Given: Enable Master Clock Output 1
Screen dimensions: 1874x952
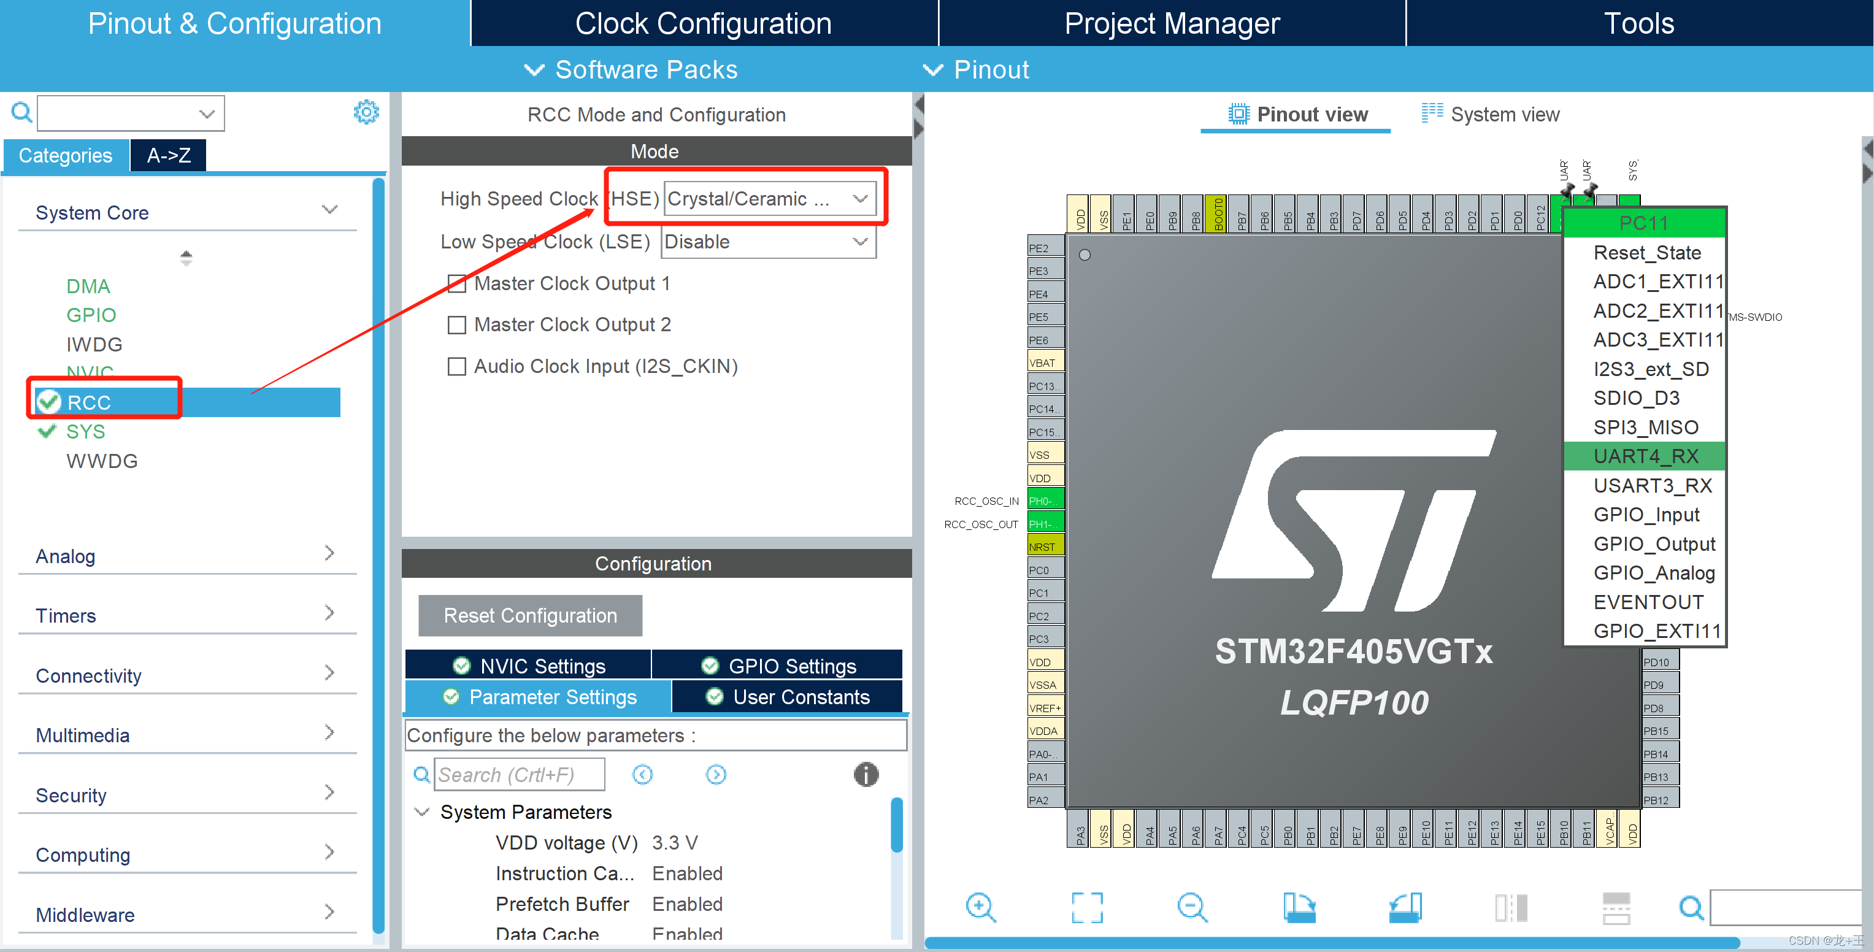Looking at the screenshot, I should pos(457,283).
